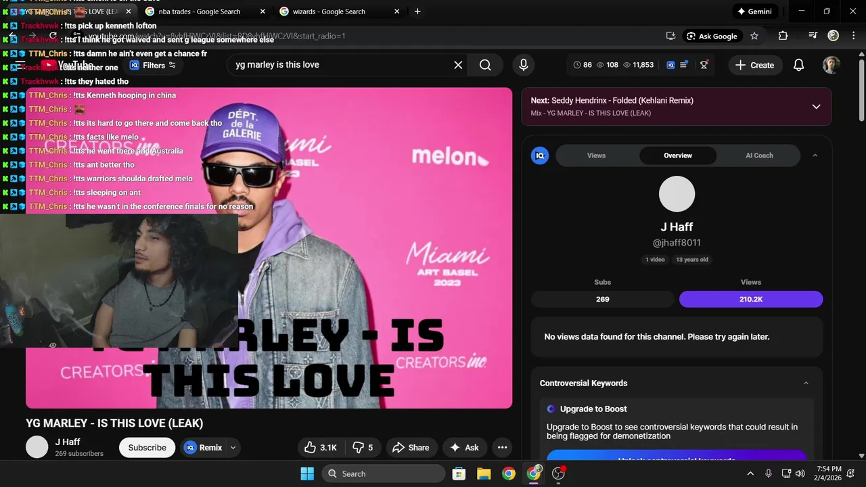The image size is (866, 487).
Task: Click the video thumbnail player
Action: (x=269, y=248)
